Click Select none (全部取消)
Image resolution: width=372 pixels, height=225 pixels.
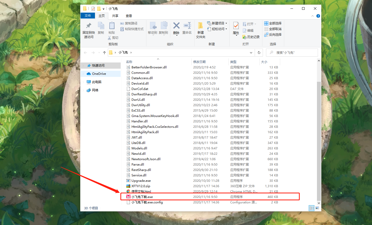[273, 29]
